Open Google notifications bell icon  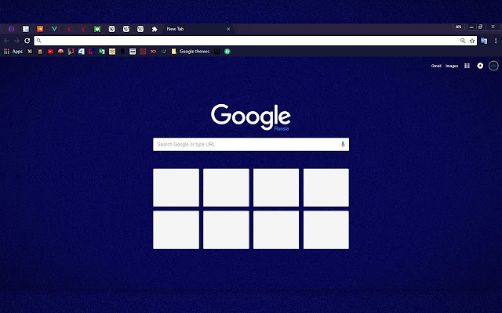pyautogui.click(x=480, y=66)
